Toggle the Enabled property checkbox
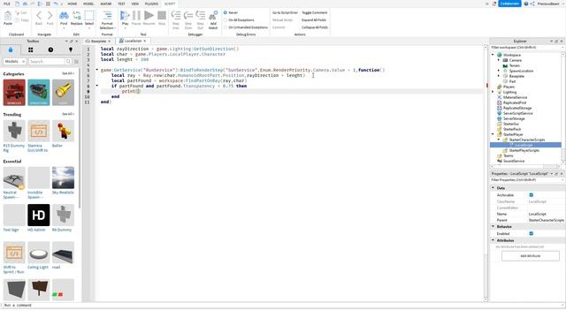The image size is (566, 318). point(531,233)
